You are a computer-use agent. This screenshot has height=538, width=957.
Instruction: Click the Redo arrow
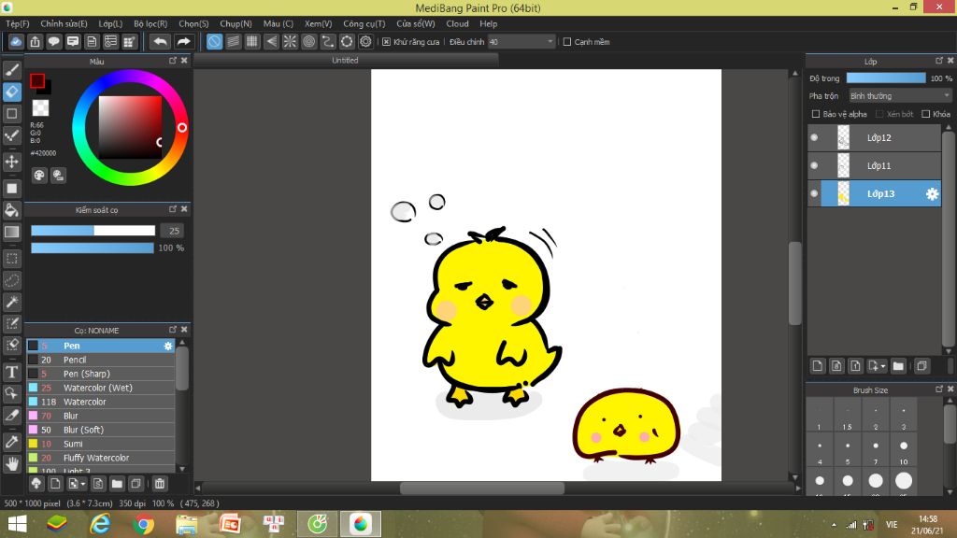pyautogui.click(x=183, y=41)
